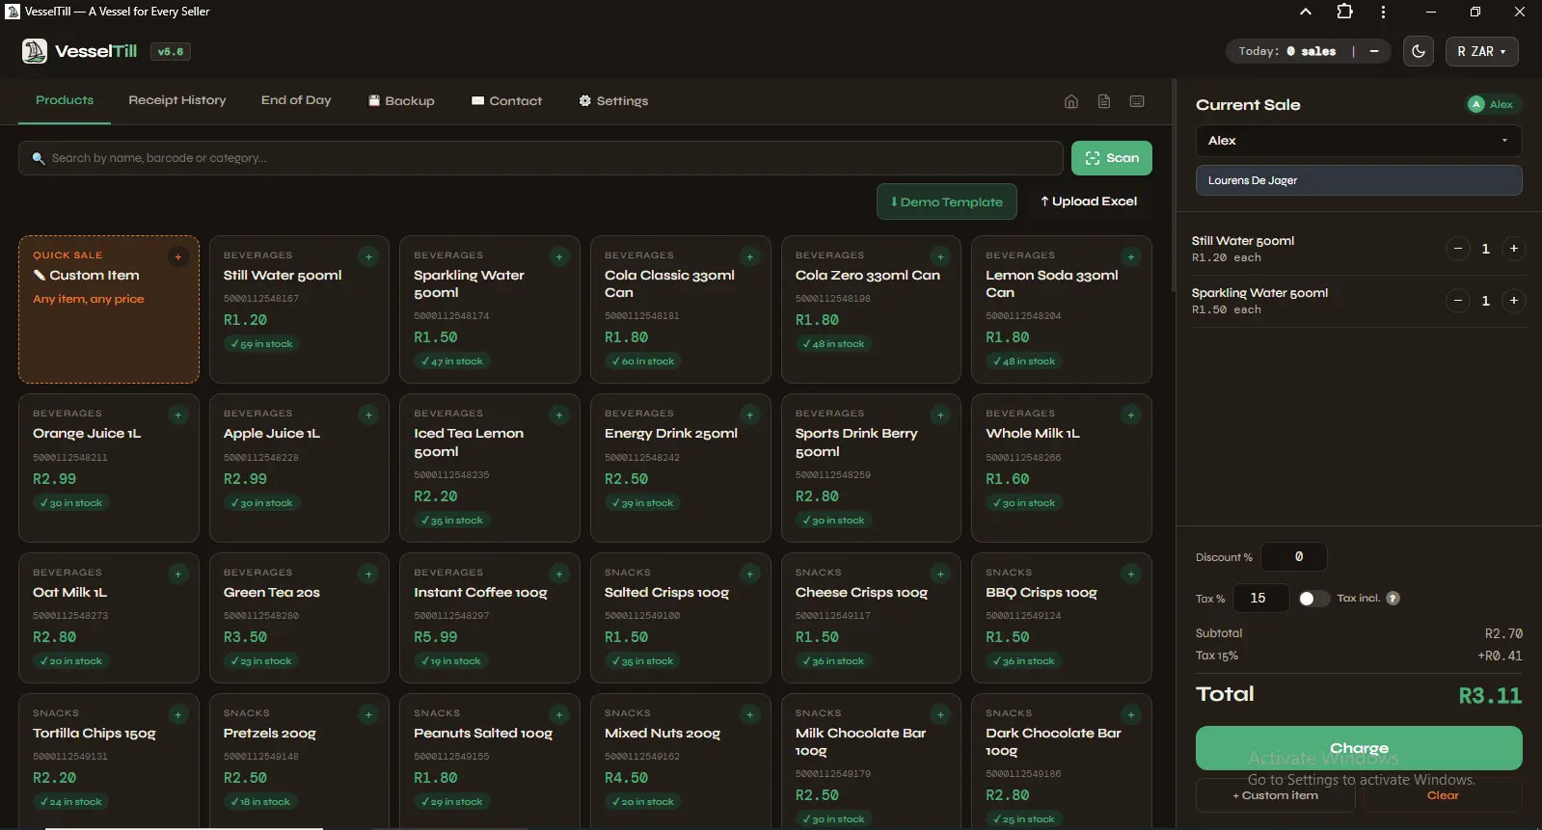Add a Custom item below Charge
This screenshot has height=830, width=1542.
click(1275, 795)
